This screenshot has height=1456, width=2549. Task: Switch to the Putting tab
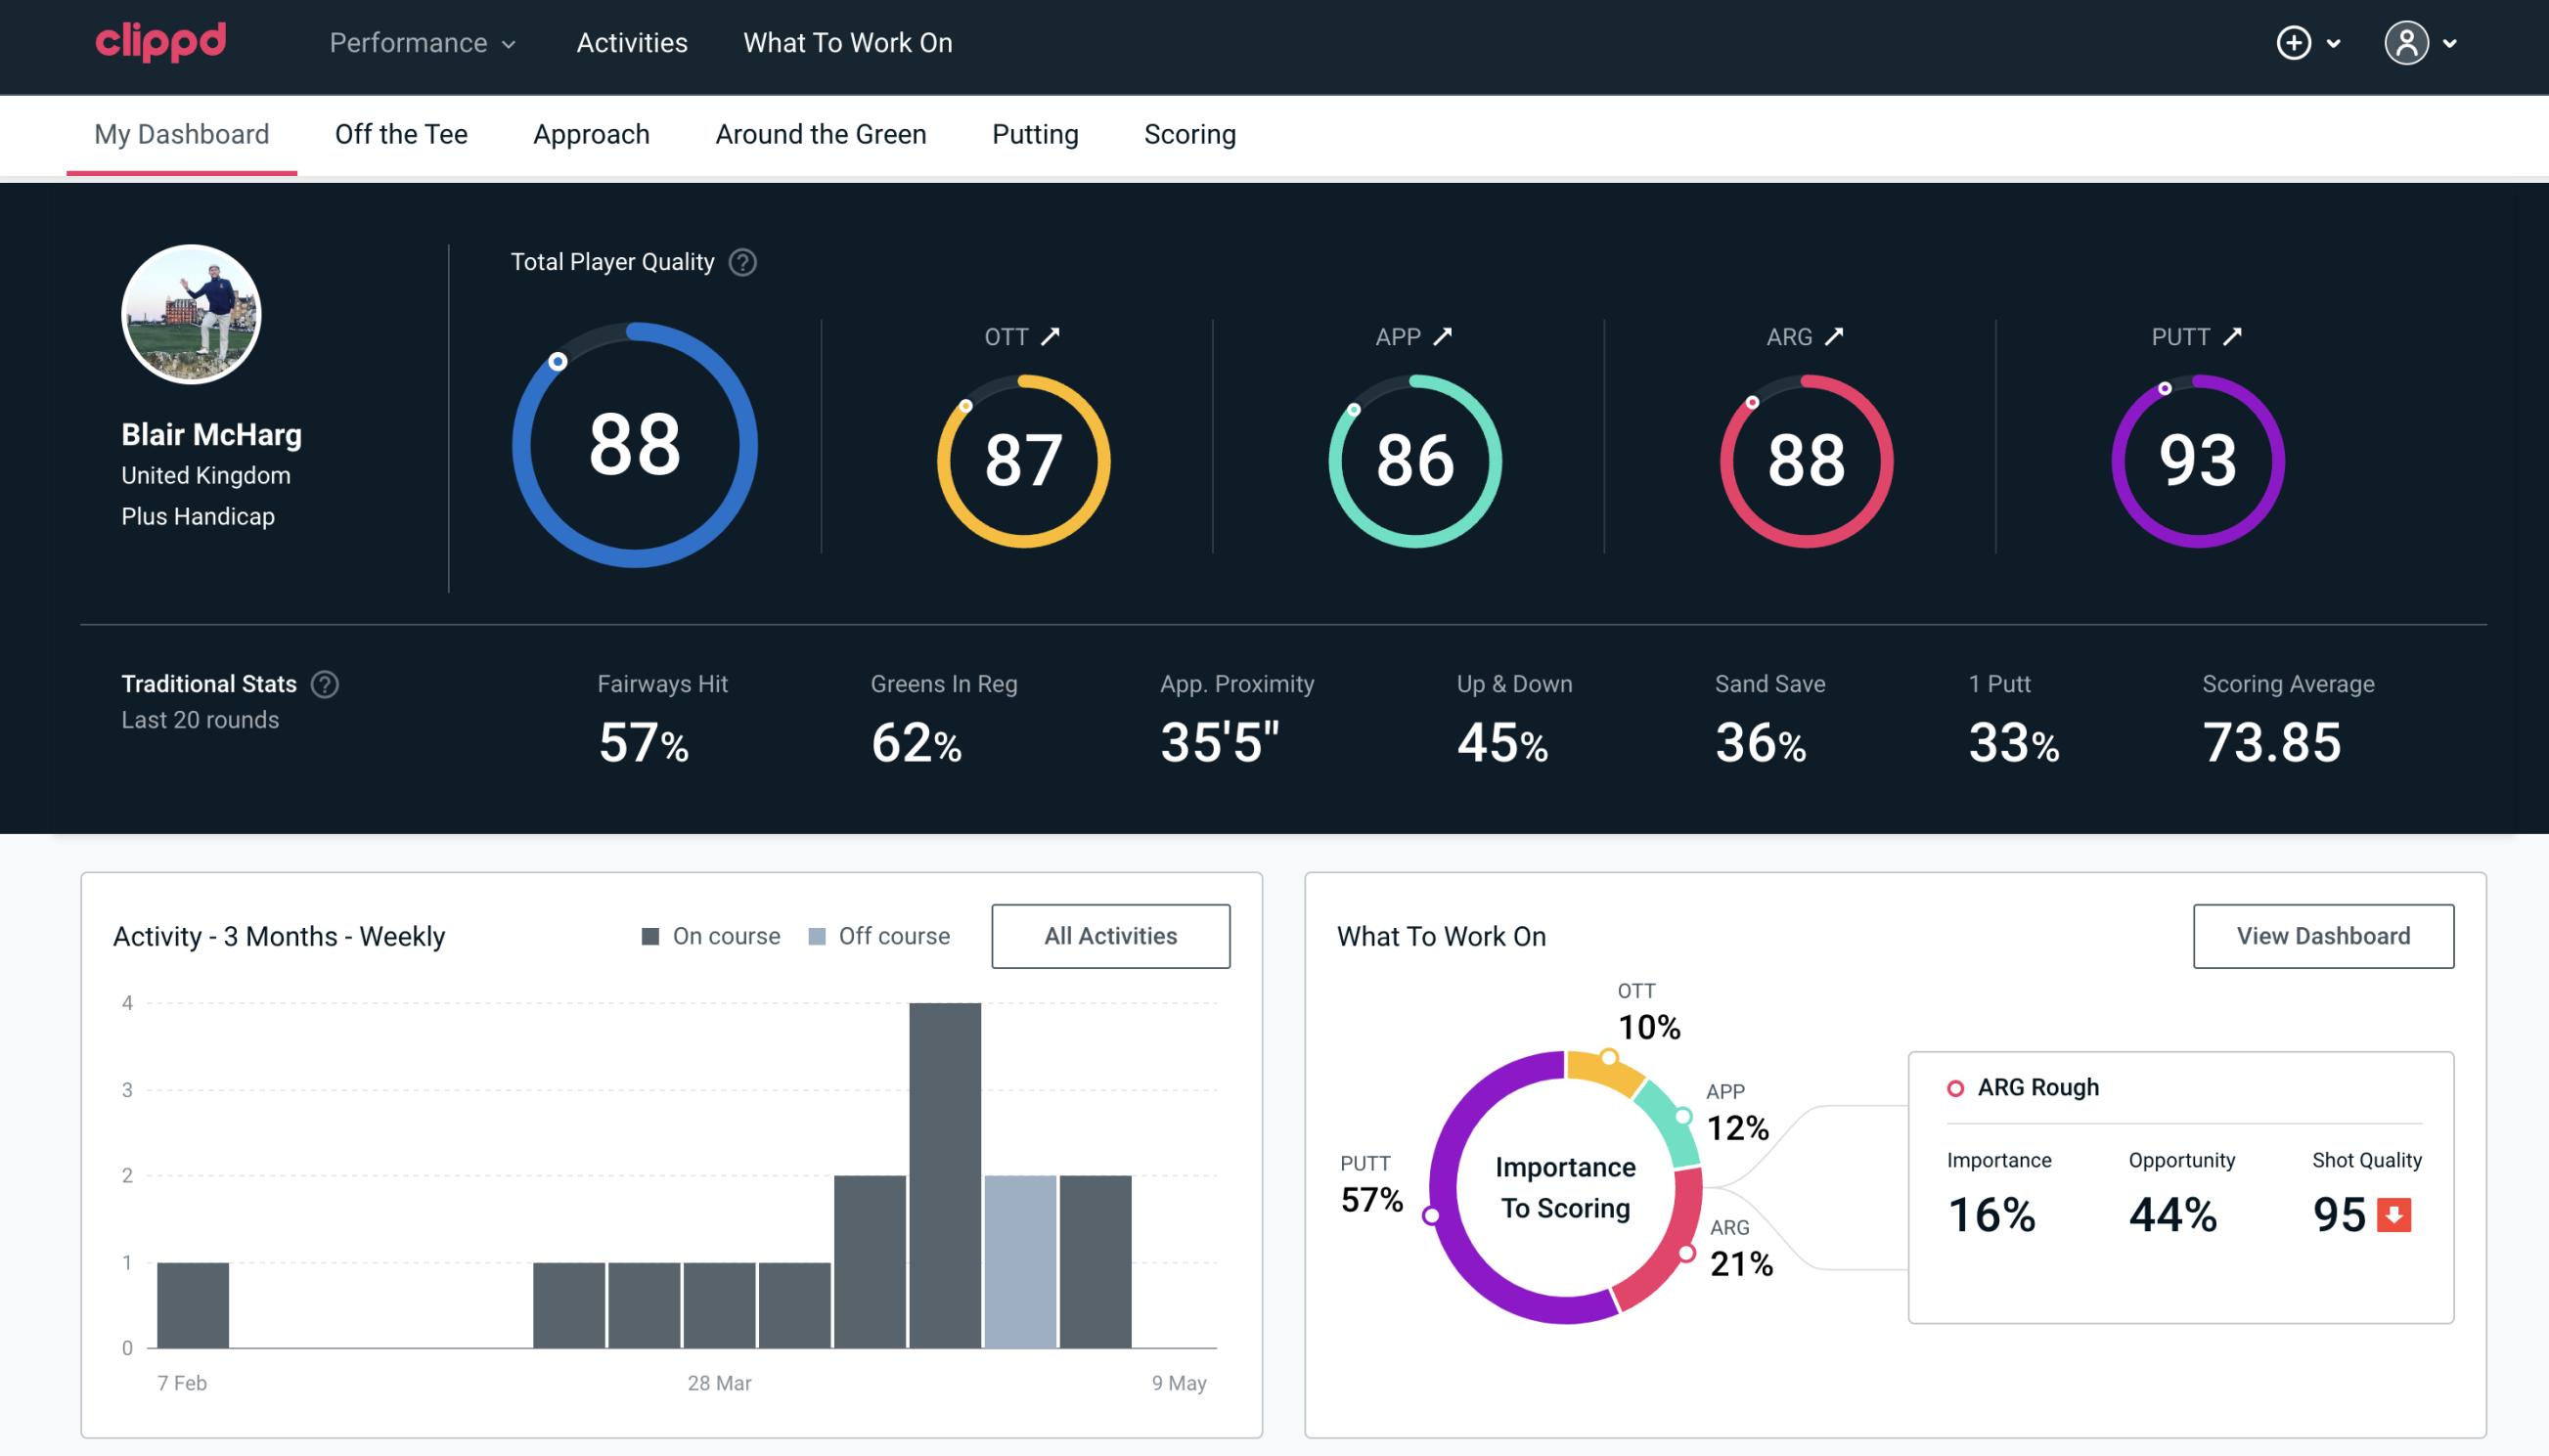[x=1035, y=133]
